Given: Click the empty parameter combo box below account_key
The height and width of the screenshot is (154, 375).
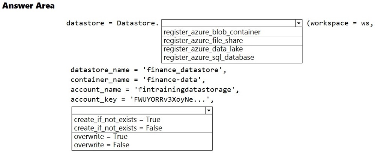Looking at the screenshot, I should [x=138, y=111].
